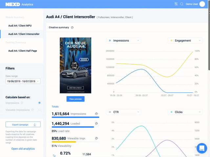
Task: Click the cursor icon beside 0.72%
Action: (x=54, y=156)
